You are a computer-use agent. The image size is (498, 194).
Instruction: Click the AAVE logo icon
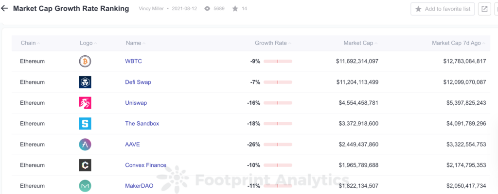point(85,145)
